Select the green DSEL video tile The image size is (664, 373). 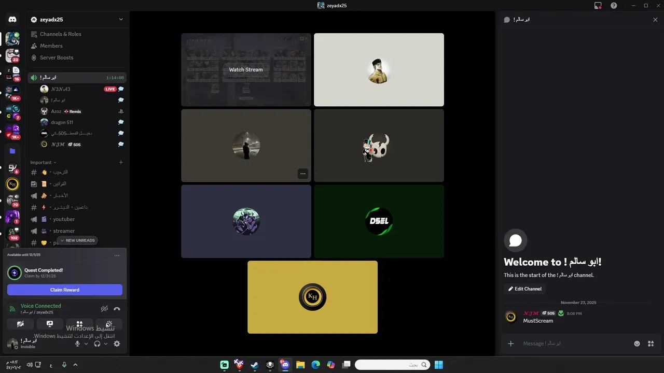[379, 221]
